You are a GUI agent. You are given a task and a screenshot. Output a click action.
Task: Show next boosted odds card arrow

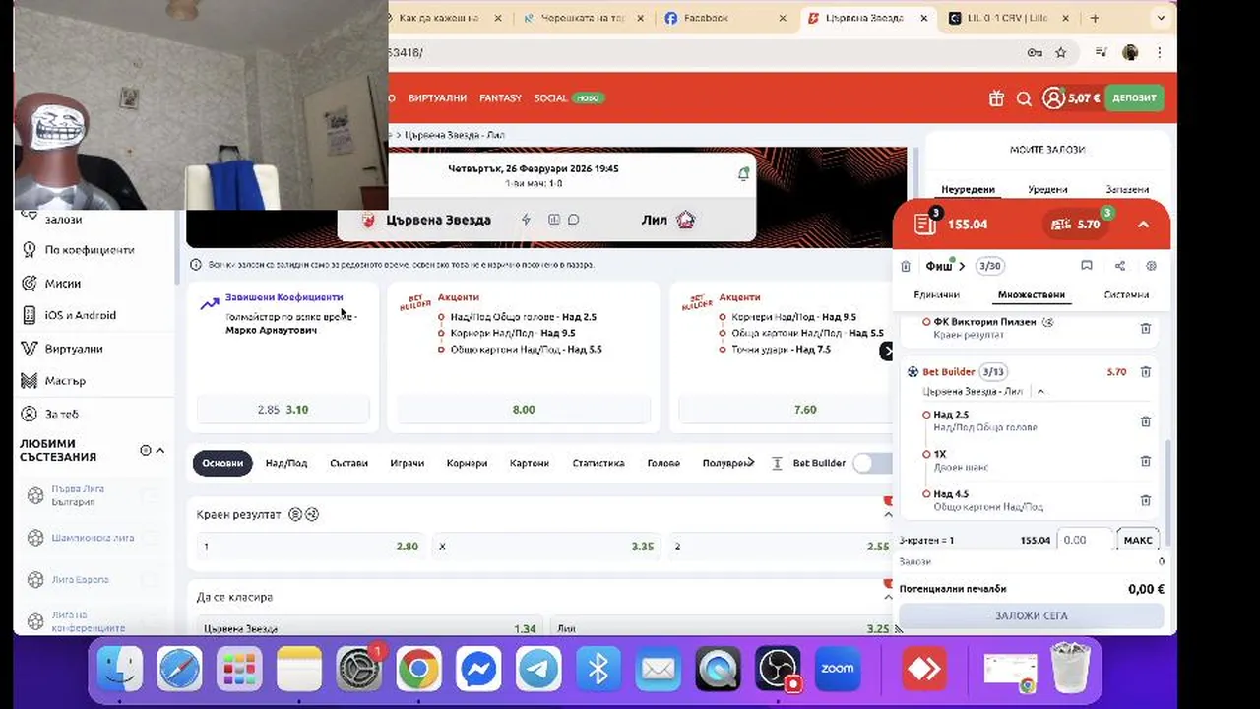887,351
